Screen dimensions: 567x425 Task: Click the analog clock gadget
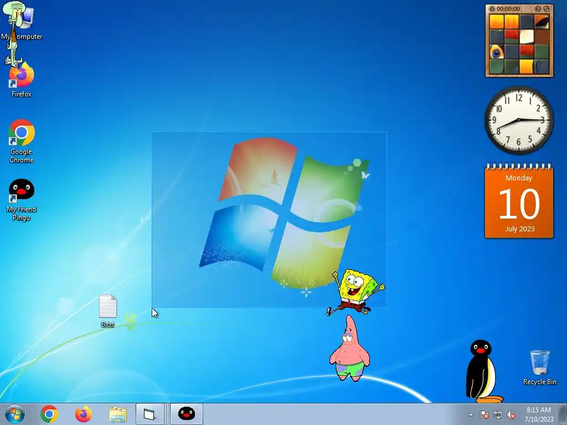518,120
